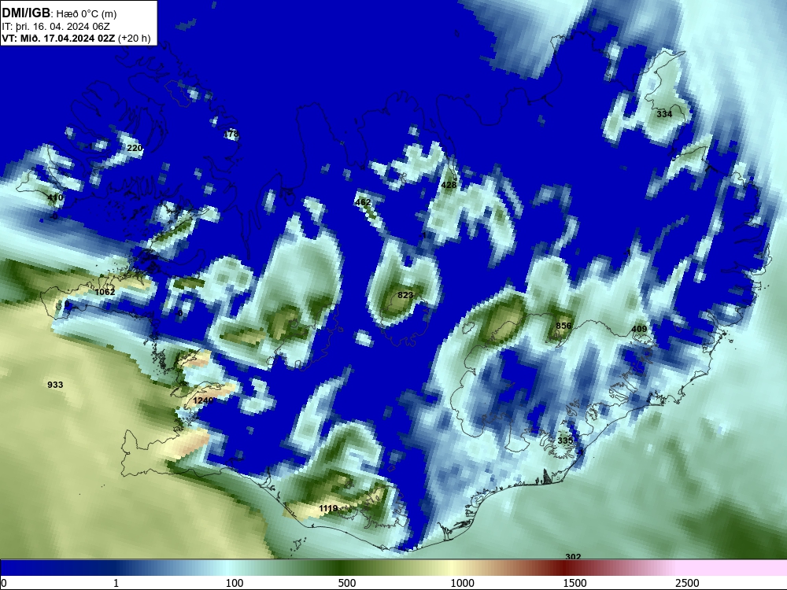Click the 220 value on the map
The height and width of the screenshot is (590, 787).
[135, 148]
